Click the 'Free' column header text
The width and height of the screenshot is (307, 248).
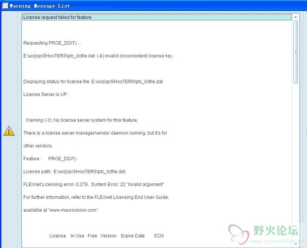[x=92, y=236]
